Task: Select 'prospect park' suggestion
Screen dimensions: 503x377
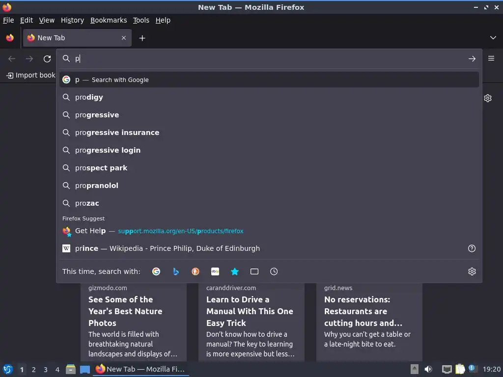Action: pos(269,168)
